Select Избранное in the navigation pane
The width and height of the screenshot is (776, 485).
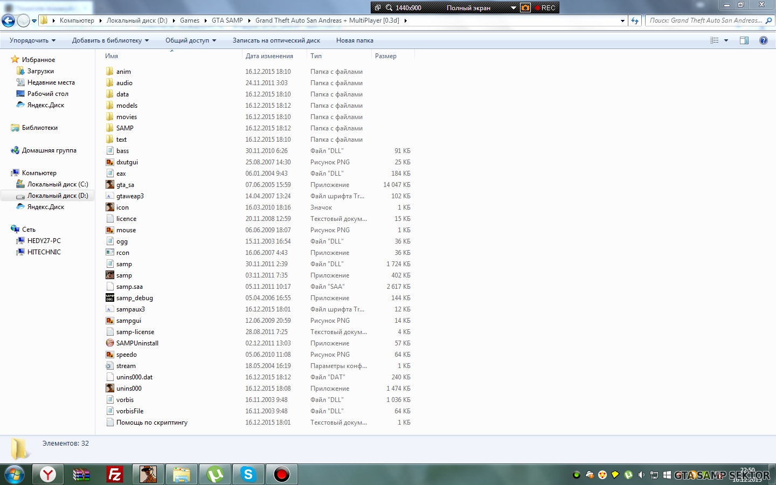(x=38, y=60)
